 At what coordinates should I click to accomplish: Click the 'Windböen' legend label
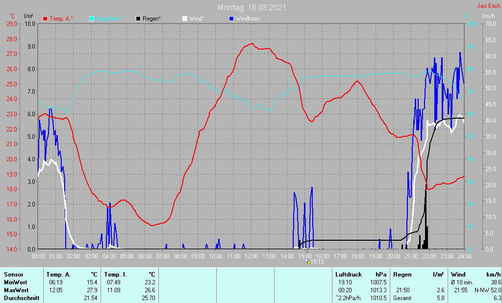click(x=248, y=19)
